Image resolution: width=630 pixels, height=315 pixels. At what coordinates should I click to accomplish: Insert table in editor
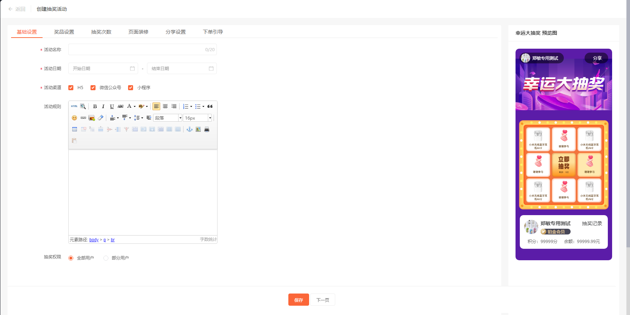74,129
